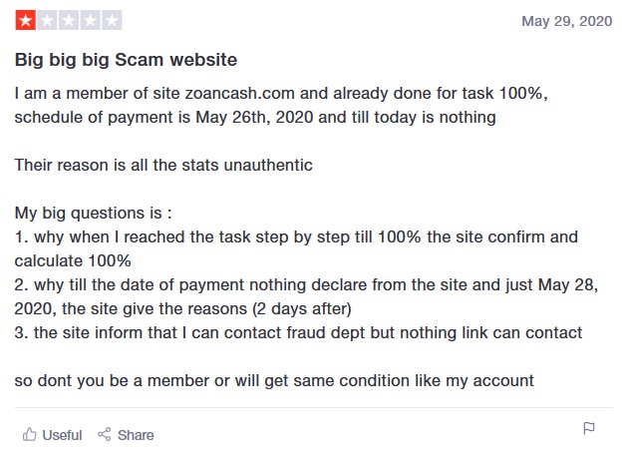Select the third grey rating star
Screen dimensions: 625x462
point(69,20)
